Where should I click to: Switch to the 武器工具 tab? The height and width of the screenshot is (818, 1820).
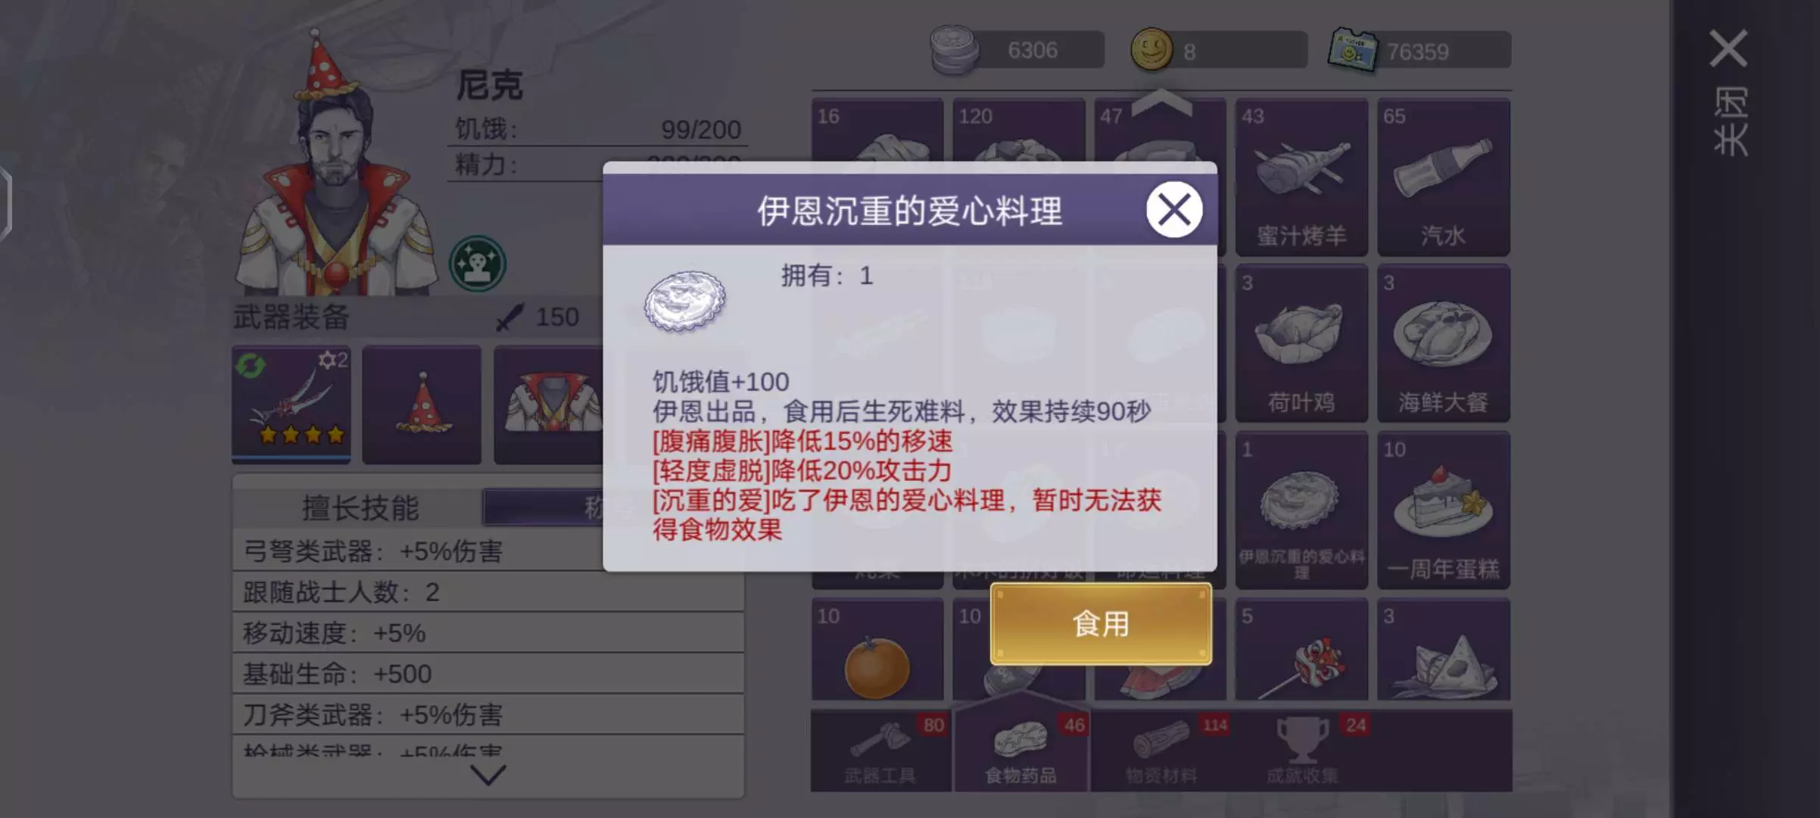pos(880,751)
